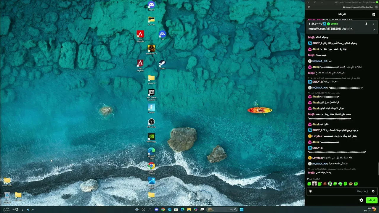Open the Windows Start menu
This screenshot has height=213, width=379.
point(242,209)
